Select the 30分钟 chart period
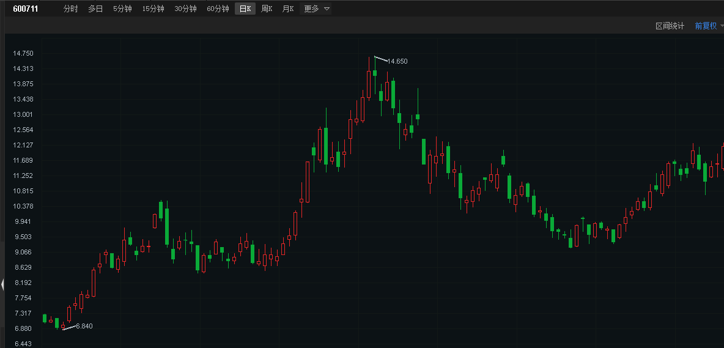Image resolution: width=724 pixels, height=348 pixels. click(185, 9)
